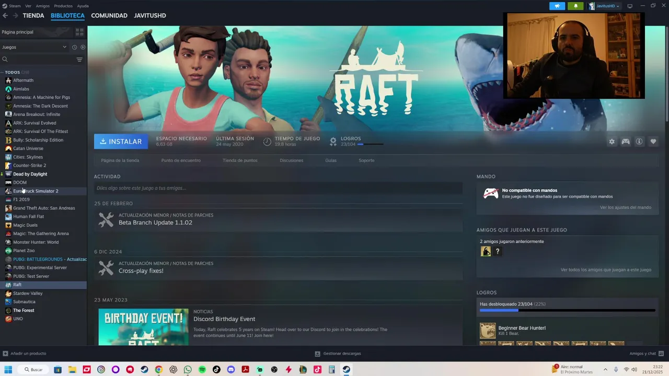Click Ver los ajustes del mando
The image size is (669, 376).
(x=626, y=207)
